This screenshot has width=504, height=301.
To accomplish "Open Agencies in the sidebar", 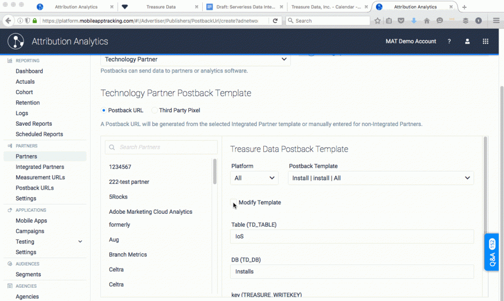I will (x=27, y=297).
